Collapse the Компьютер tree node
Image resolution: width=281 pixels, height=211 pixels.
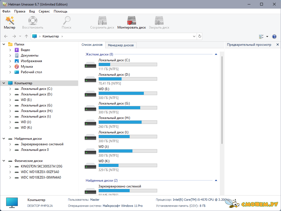4,83
